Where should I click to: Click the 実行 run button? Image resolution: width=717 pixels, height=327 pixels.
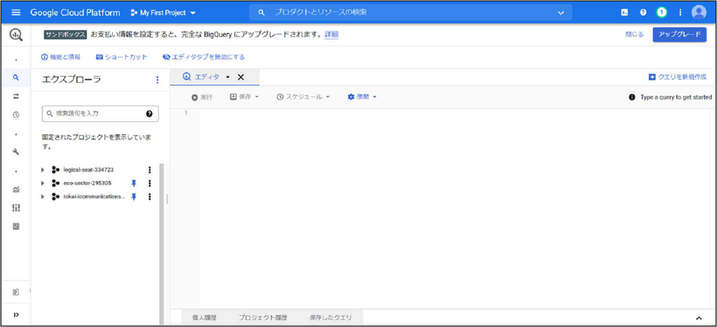(202, 97)
